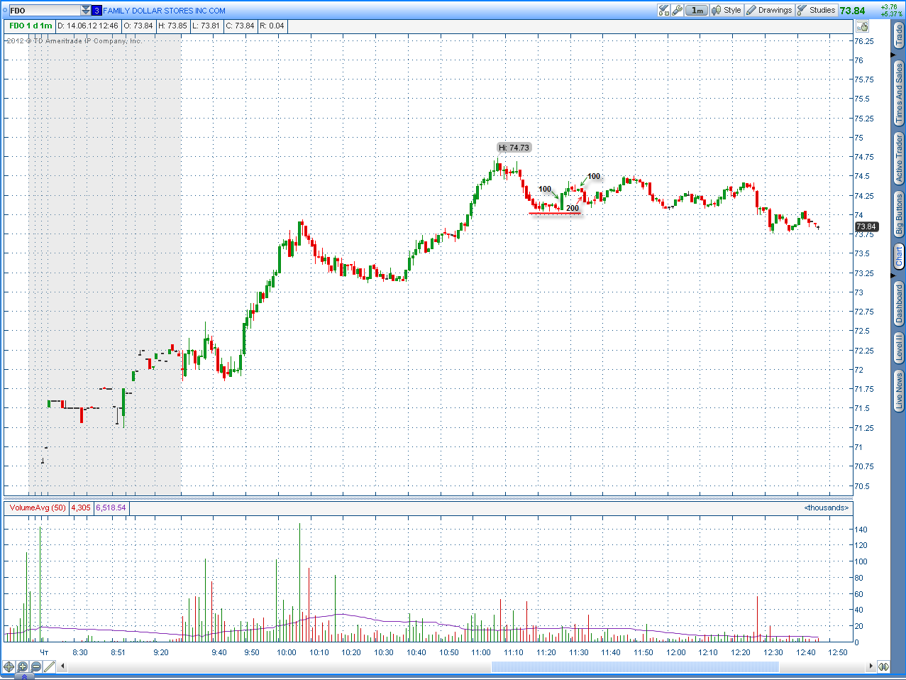This screenshot has height=680, width=906.
Task: Open the Level II side tab
Action: 899,349
